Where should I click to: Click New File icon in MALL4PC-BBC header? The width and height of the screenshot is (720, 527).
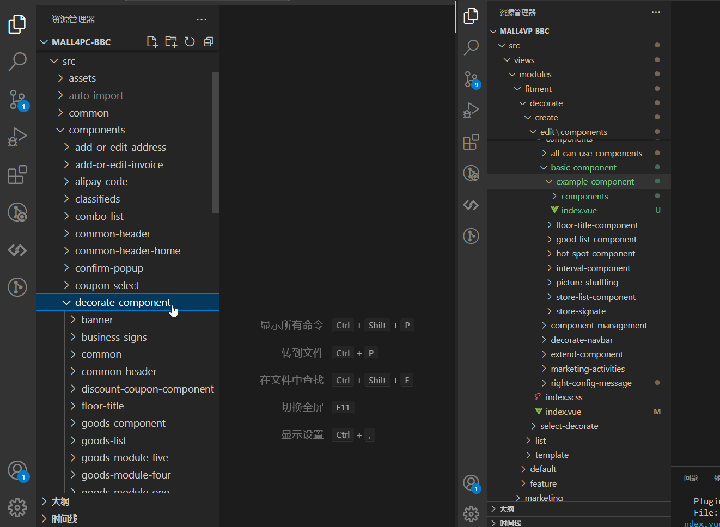[152, 42]
